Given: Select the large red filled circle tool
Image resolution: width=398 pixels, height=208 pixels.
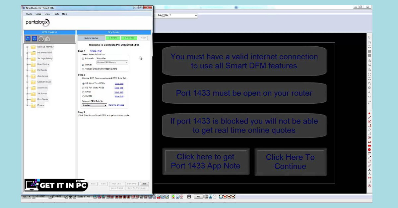Looking at the screenshot, I should (x=369, y=149).
